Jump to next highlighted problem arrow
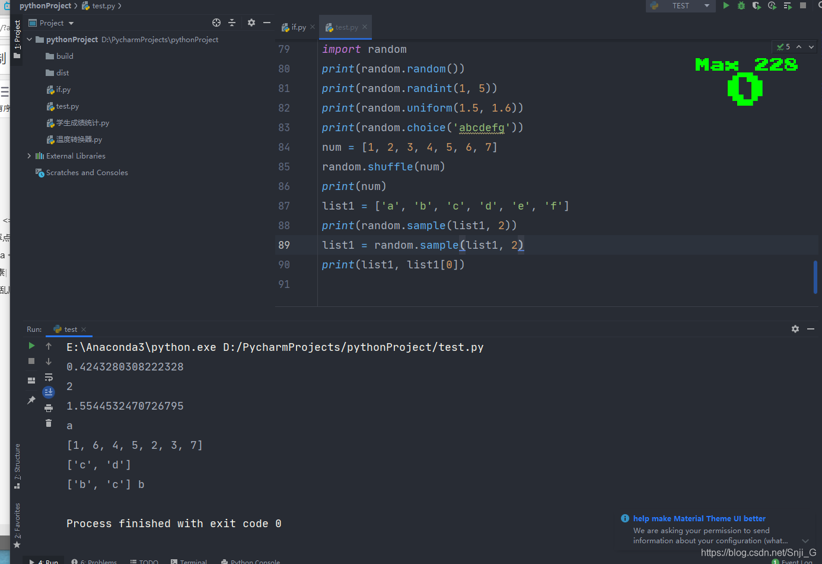822x564 pixels. pos(811,47)
